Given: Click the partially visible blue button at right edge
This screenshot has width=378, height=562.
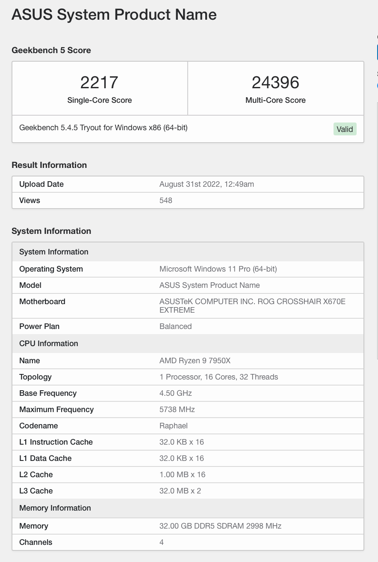Looking at the screenshot, I should [x=377, y=52].
